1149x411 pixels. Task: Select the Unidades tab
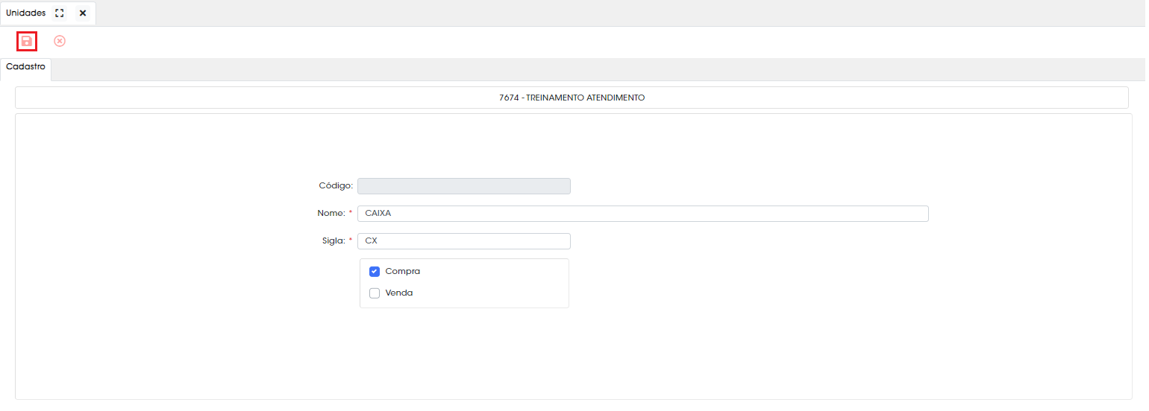point(26,13)
